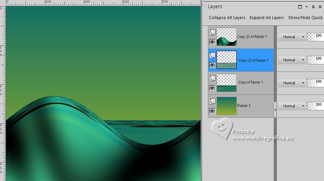Click layer type icon of highlighted blue layer

212,55
